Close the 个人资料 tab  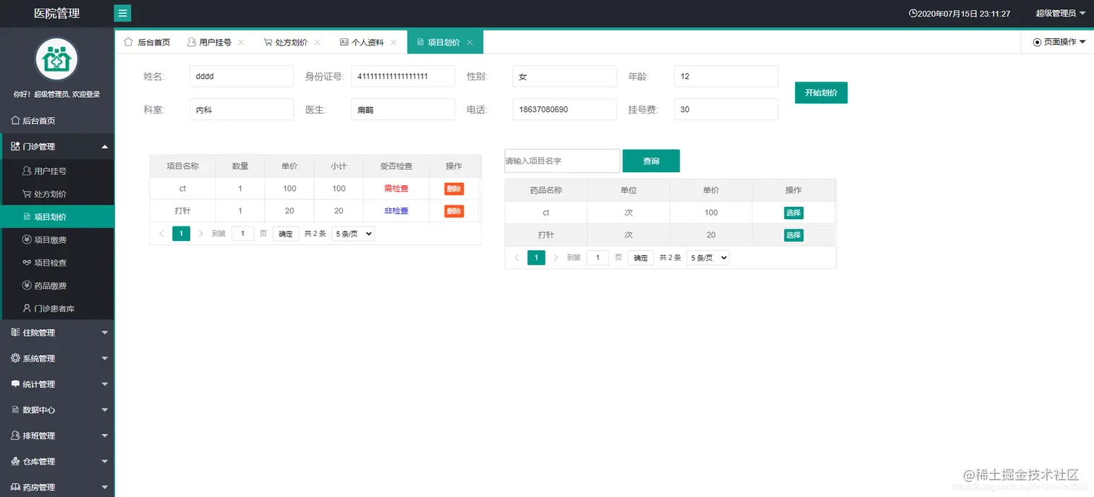[394, 43]
